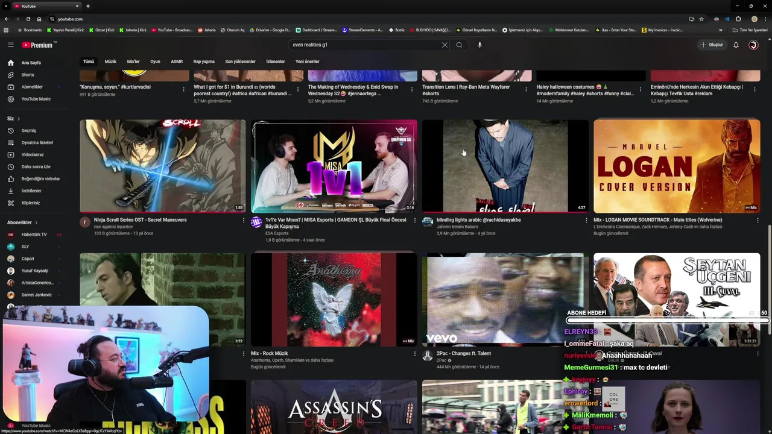Open ESA Esports channel avatar

click(256, 222)
